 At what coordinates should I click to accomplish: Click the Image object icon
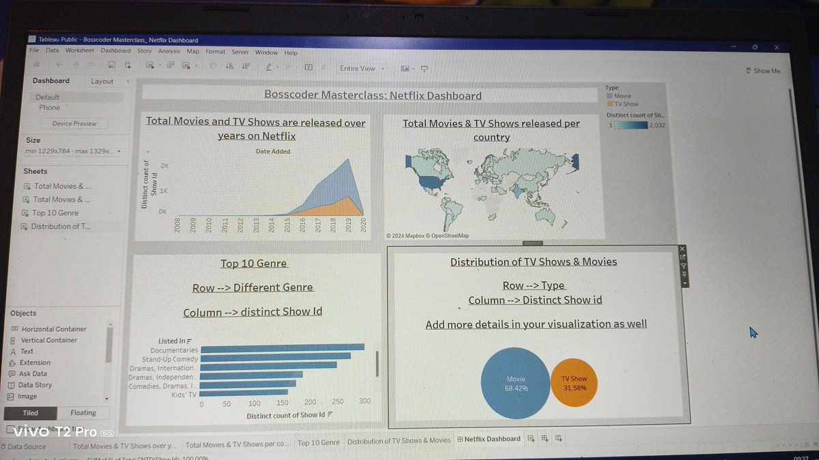(11, 397)
